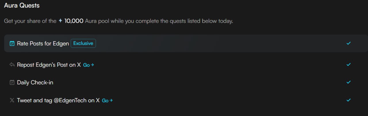Click the X logo icon on Tweet quest
368x116 pixels.
point(12,100)
